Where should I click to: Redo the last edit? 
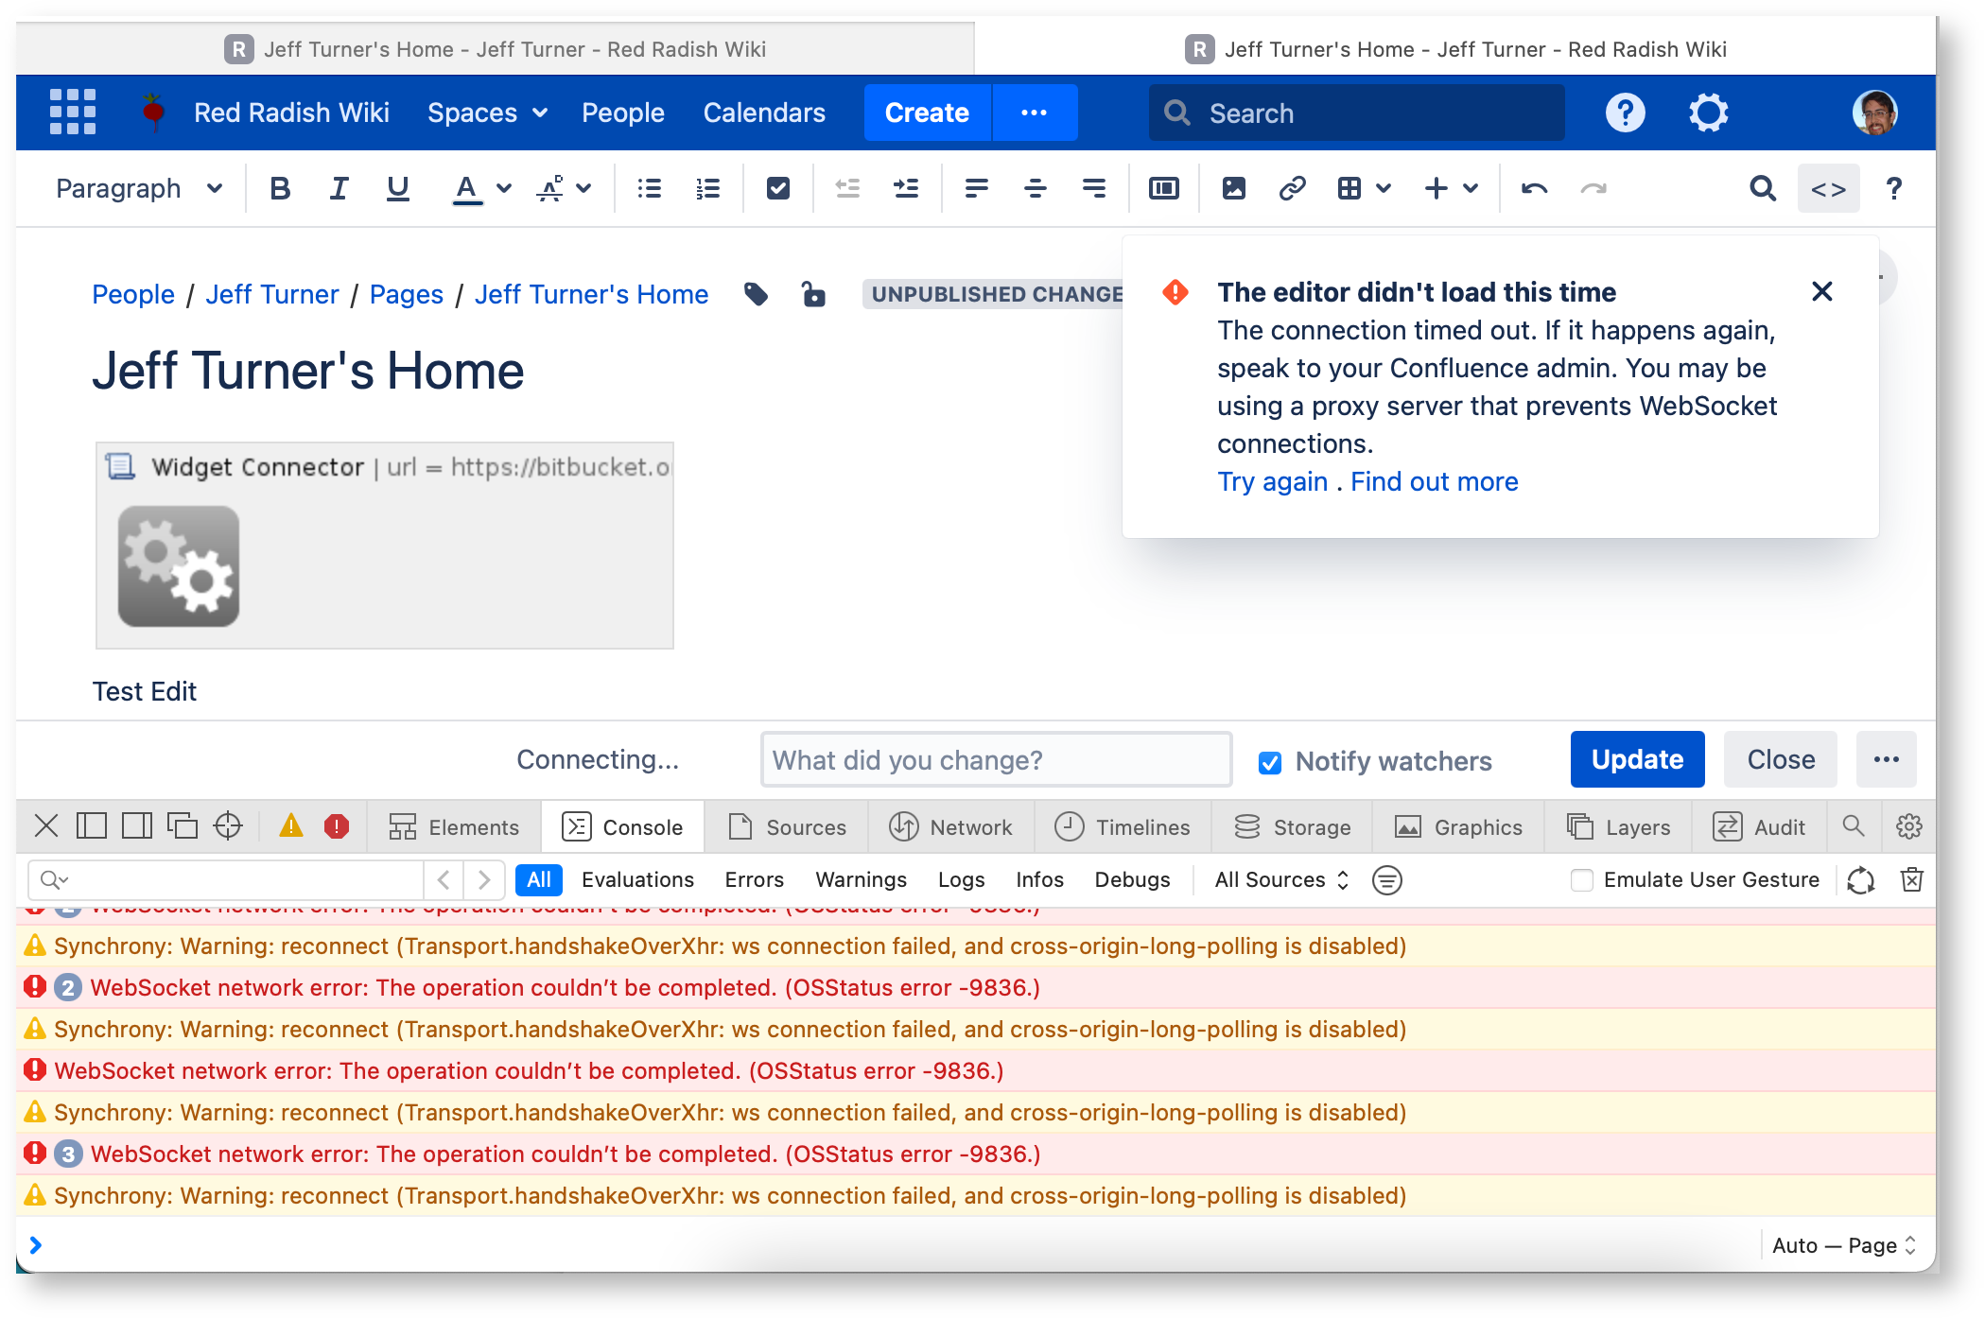click(1593, 188)
